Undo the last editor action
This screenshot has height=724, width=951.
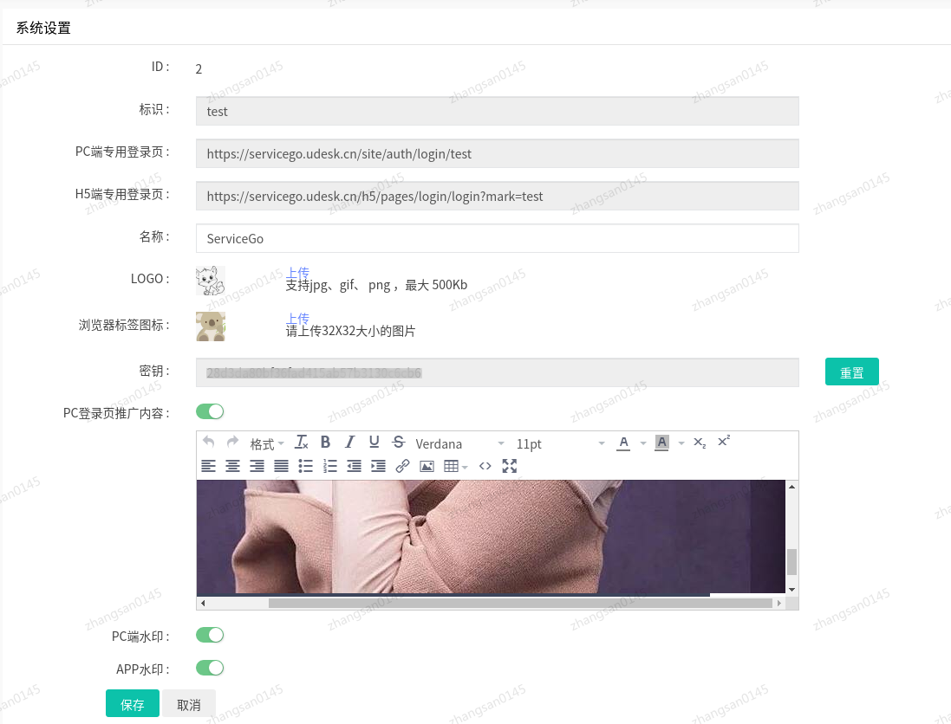pyautogui.click(x=207, y=443)
